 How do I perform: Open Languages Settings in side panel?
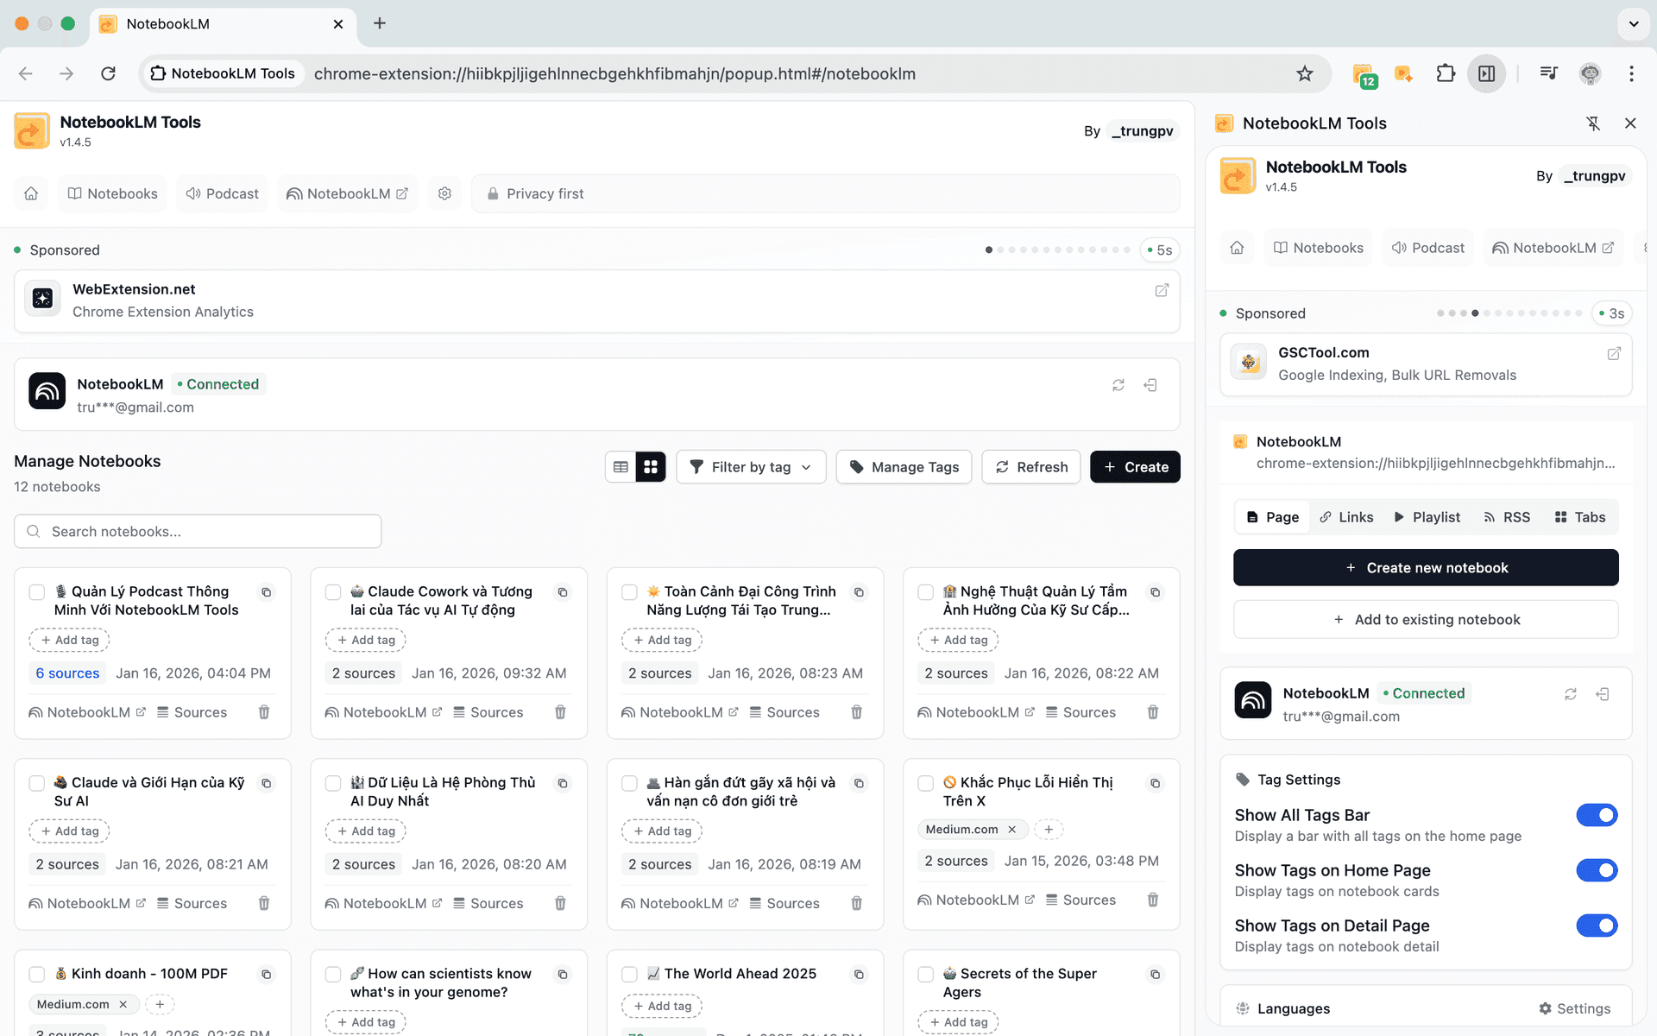click(1575, 1008)
